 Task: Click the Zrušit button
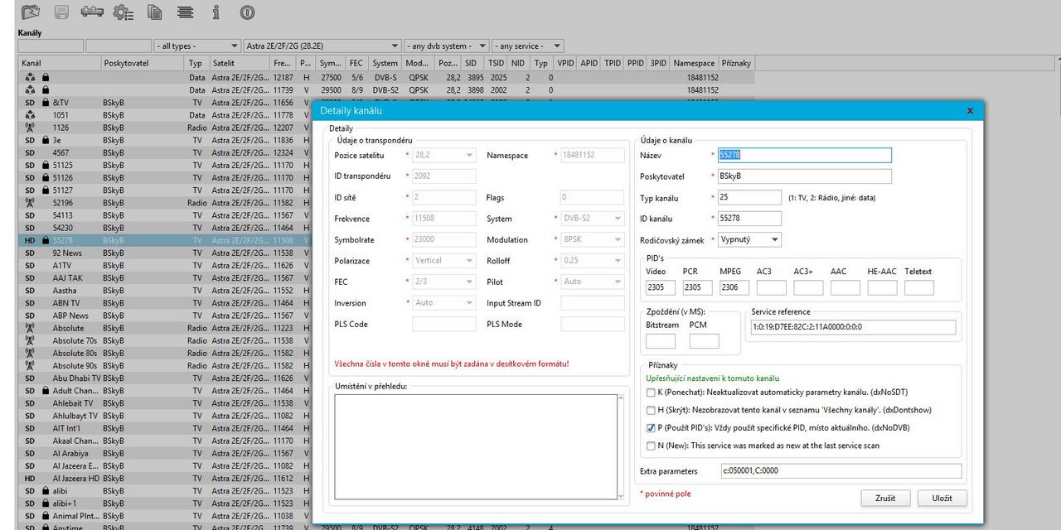884,499
